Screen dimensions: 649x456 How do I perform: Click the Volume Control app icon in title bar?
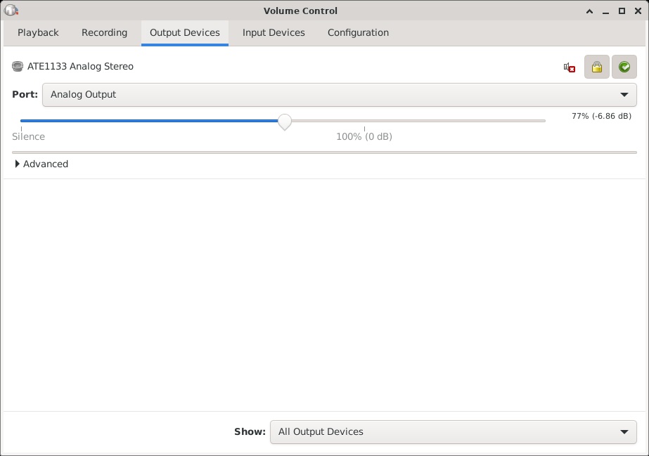pos(11,11)
